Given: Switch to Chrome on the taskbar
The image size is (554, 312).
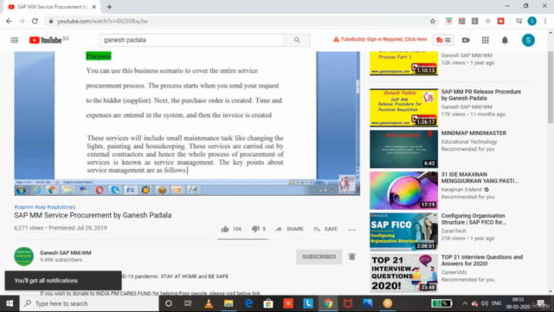Looking at the screenshot, I should (328, 303).
